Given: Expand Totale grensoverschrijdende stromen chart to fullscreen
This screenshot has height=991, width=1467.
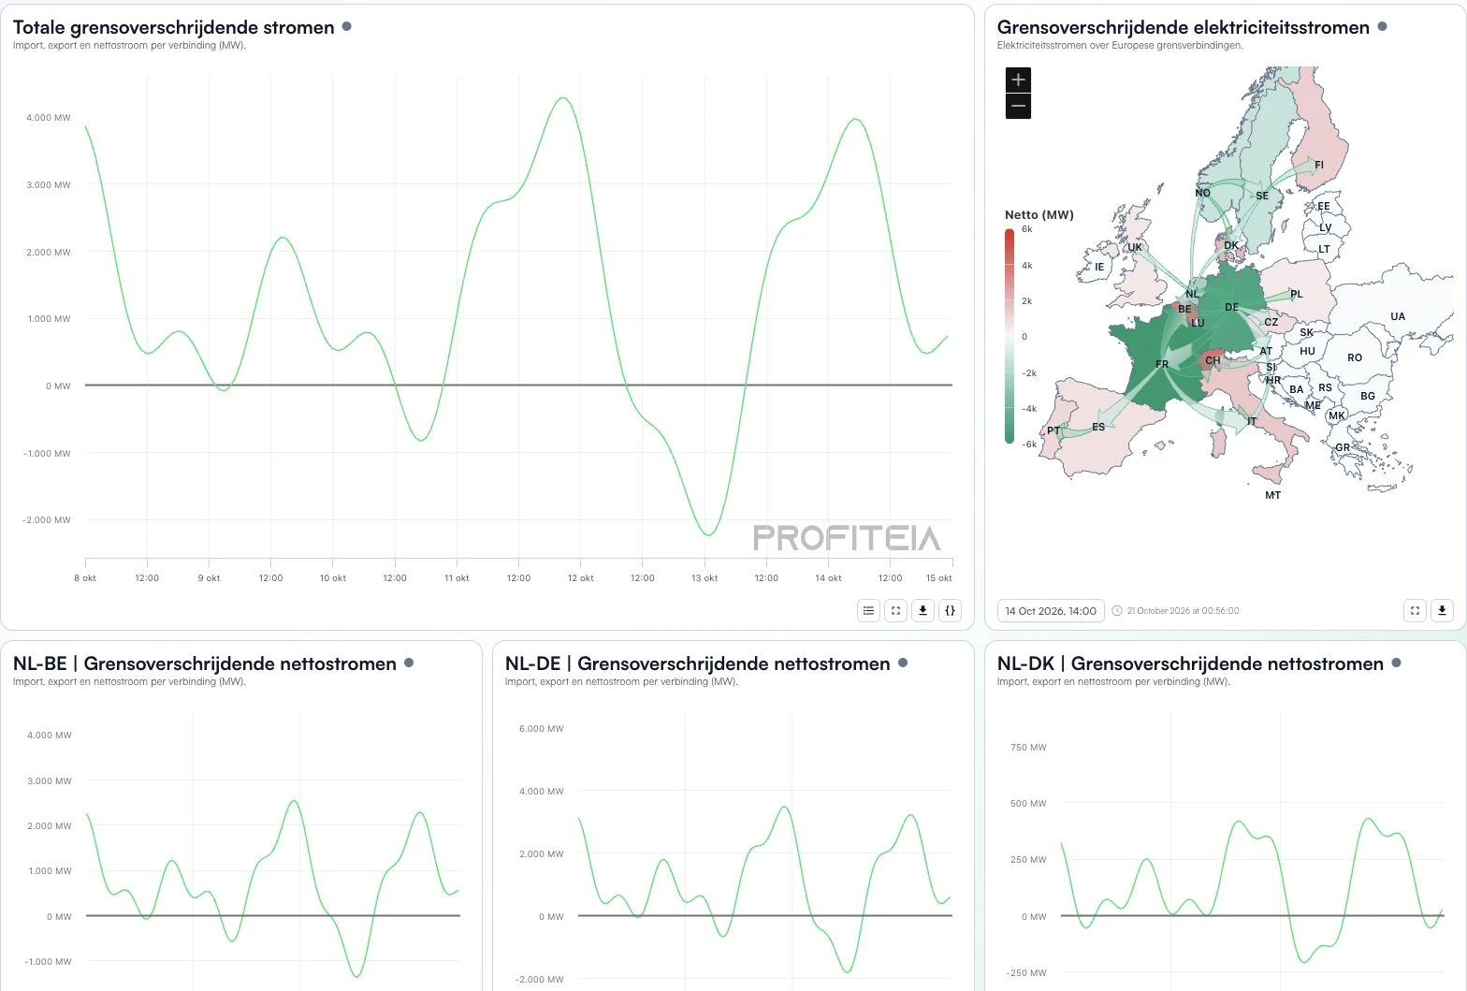Looking at the screenshot, I should [895, 610].
